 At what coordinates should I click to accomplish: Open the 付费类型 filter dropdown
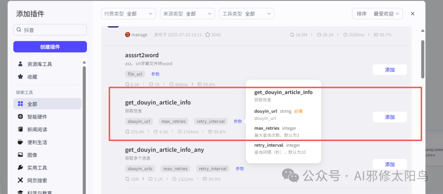pos(128,14)
